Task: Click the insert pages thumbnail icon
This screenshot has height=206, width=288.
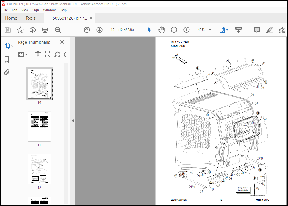Action: 47,55
